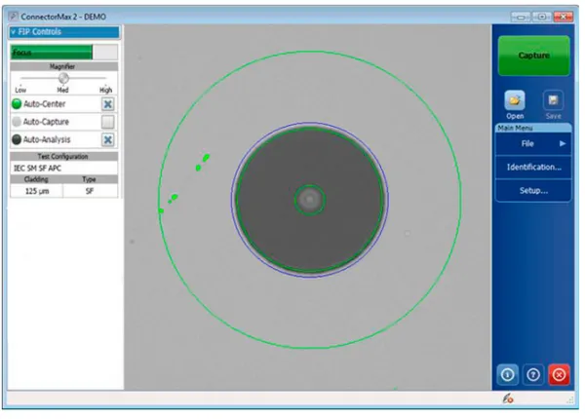Click the dark Auto-Analysis indicator light
The image size is (585, 419).
[x=16, y=139]
